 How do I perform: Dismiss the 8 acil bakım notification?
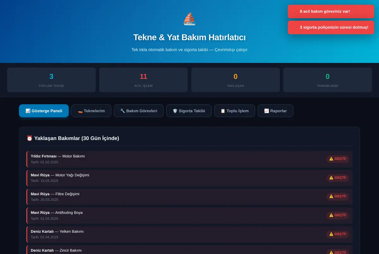(x=331, y=12)
